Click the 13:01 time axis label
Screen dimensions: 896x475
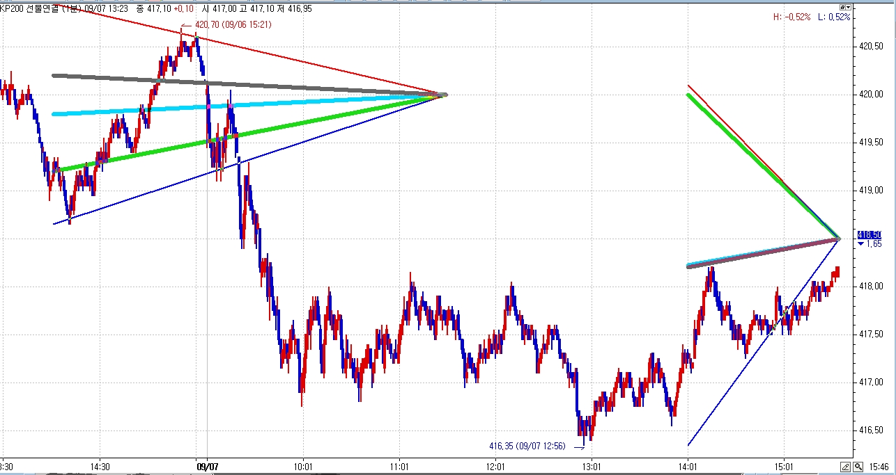(591, 467)
